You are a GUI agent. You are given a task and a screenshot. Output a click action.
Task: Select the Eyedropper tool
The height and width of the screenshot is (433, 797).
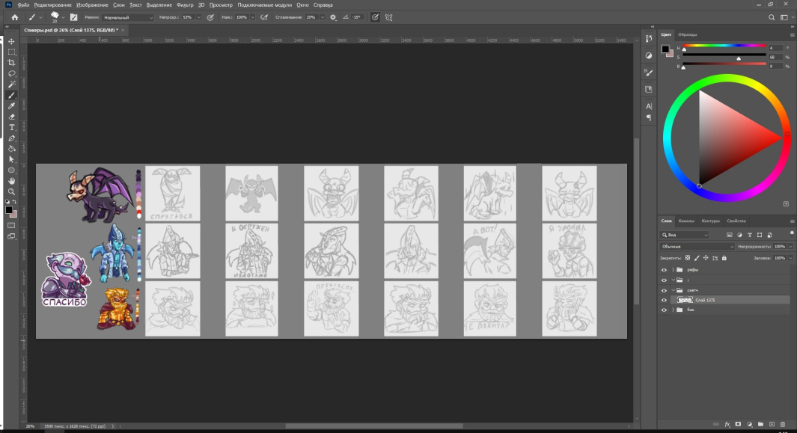pos(11,105)
